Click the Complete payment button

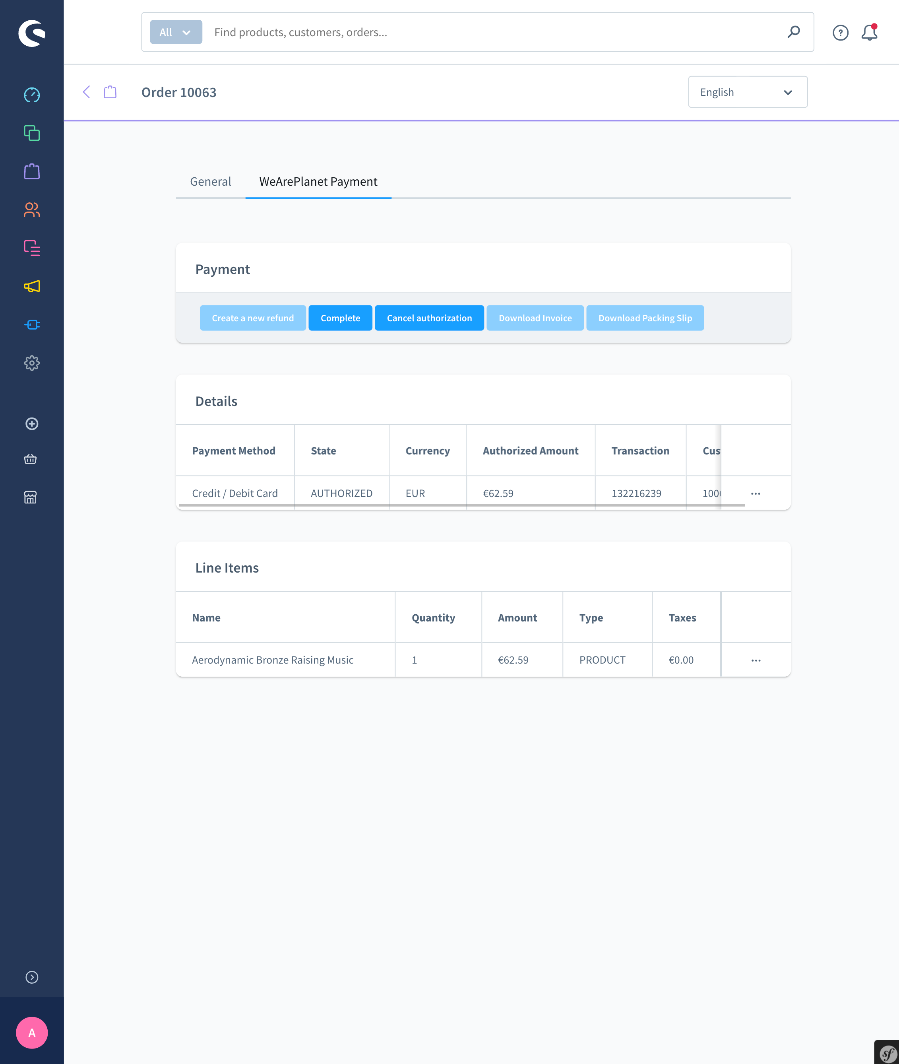pyautogui.click(x=340, y=318)
